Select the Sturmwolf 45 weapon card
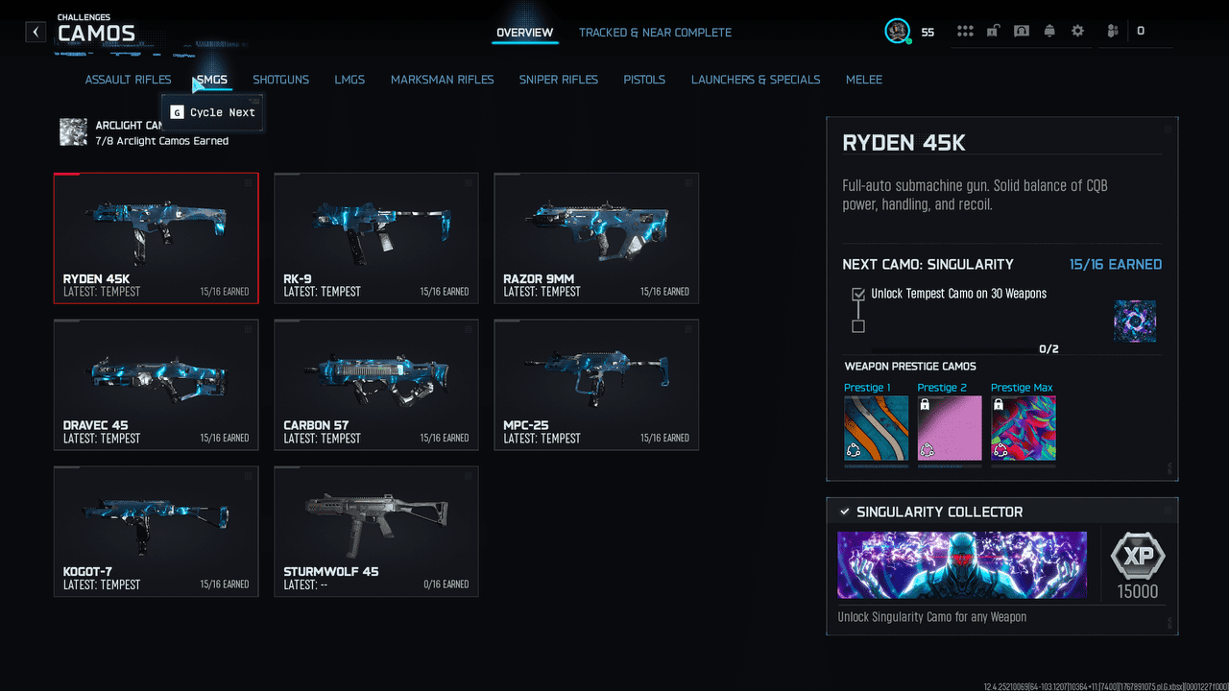The image size is (1229, 691). pos(375,531)
